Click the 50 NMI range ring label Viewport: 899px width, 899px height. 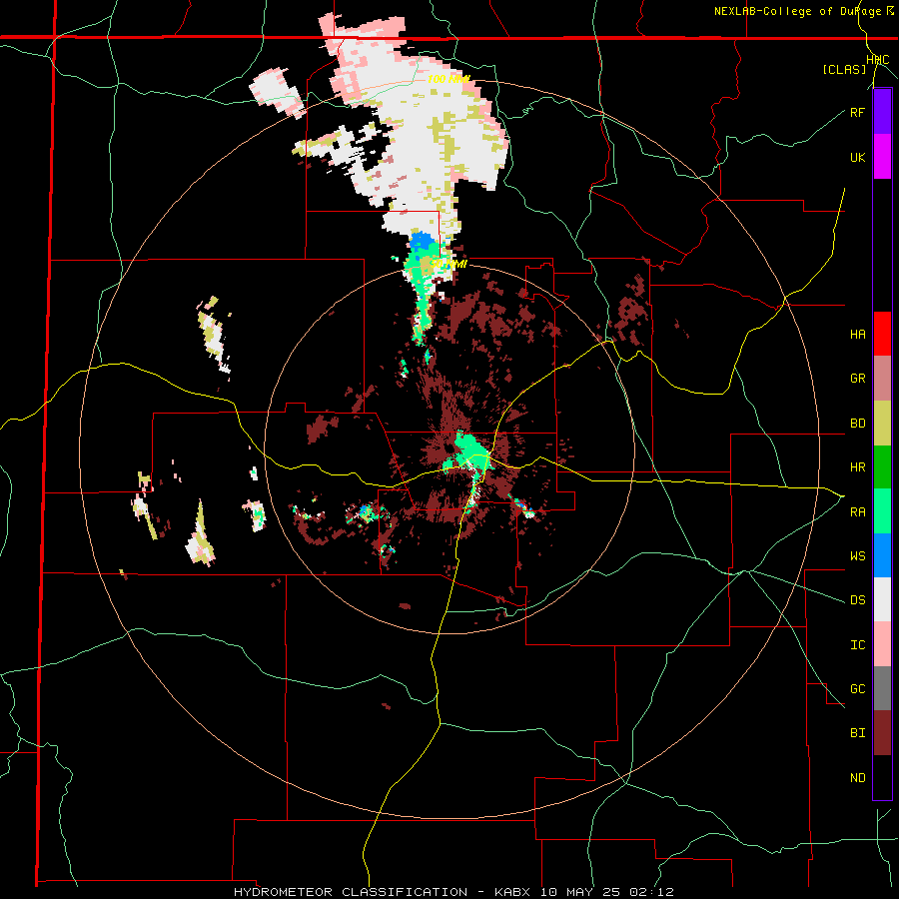[x=449, y=264]
